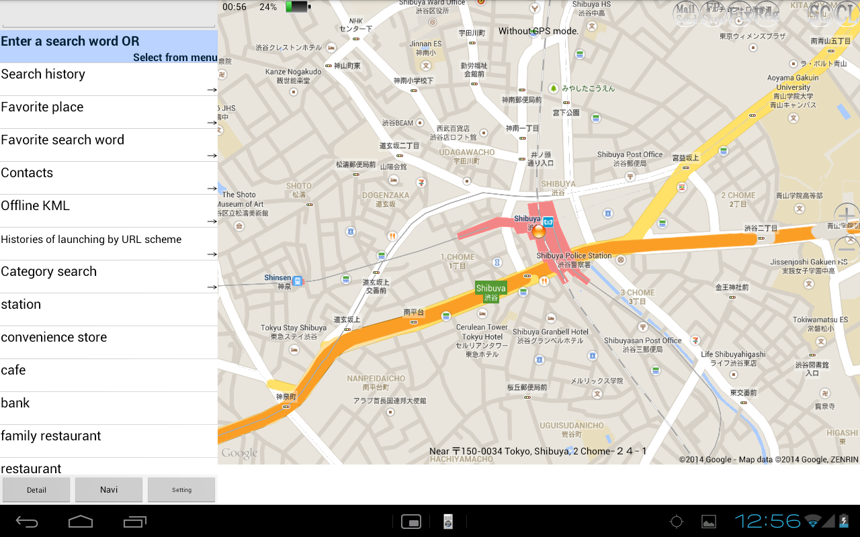Open Search history list

(x=109, y=79)
